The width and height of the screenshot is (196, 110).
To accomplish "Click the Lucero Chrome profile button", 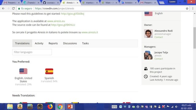I will pyautogui.click(x=172, y=2).
